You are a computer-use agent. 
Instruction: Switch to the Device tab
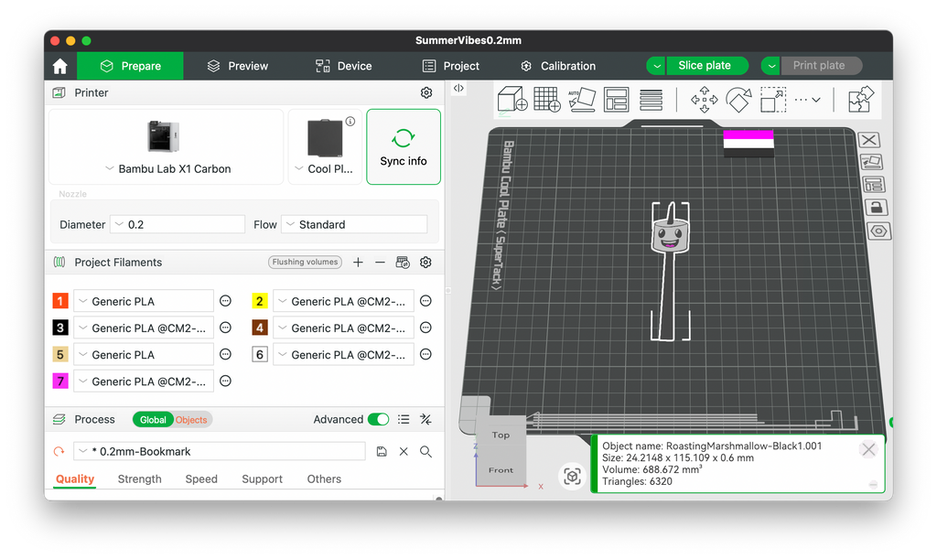(344, 66)
